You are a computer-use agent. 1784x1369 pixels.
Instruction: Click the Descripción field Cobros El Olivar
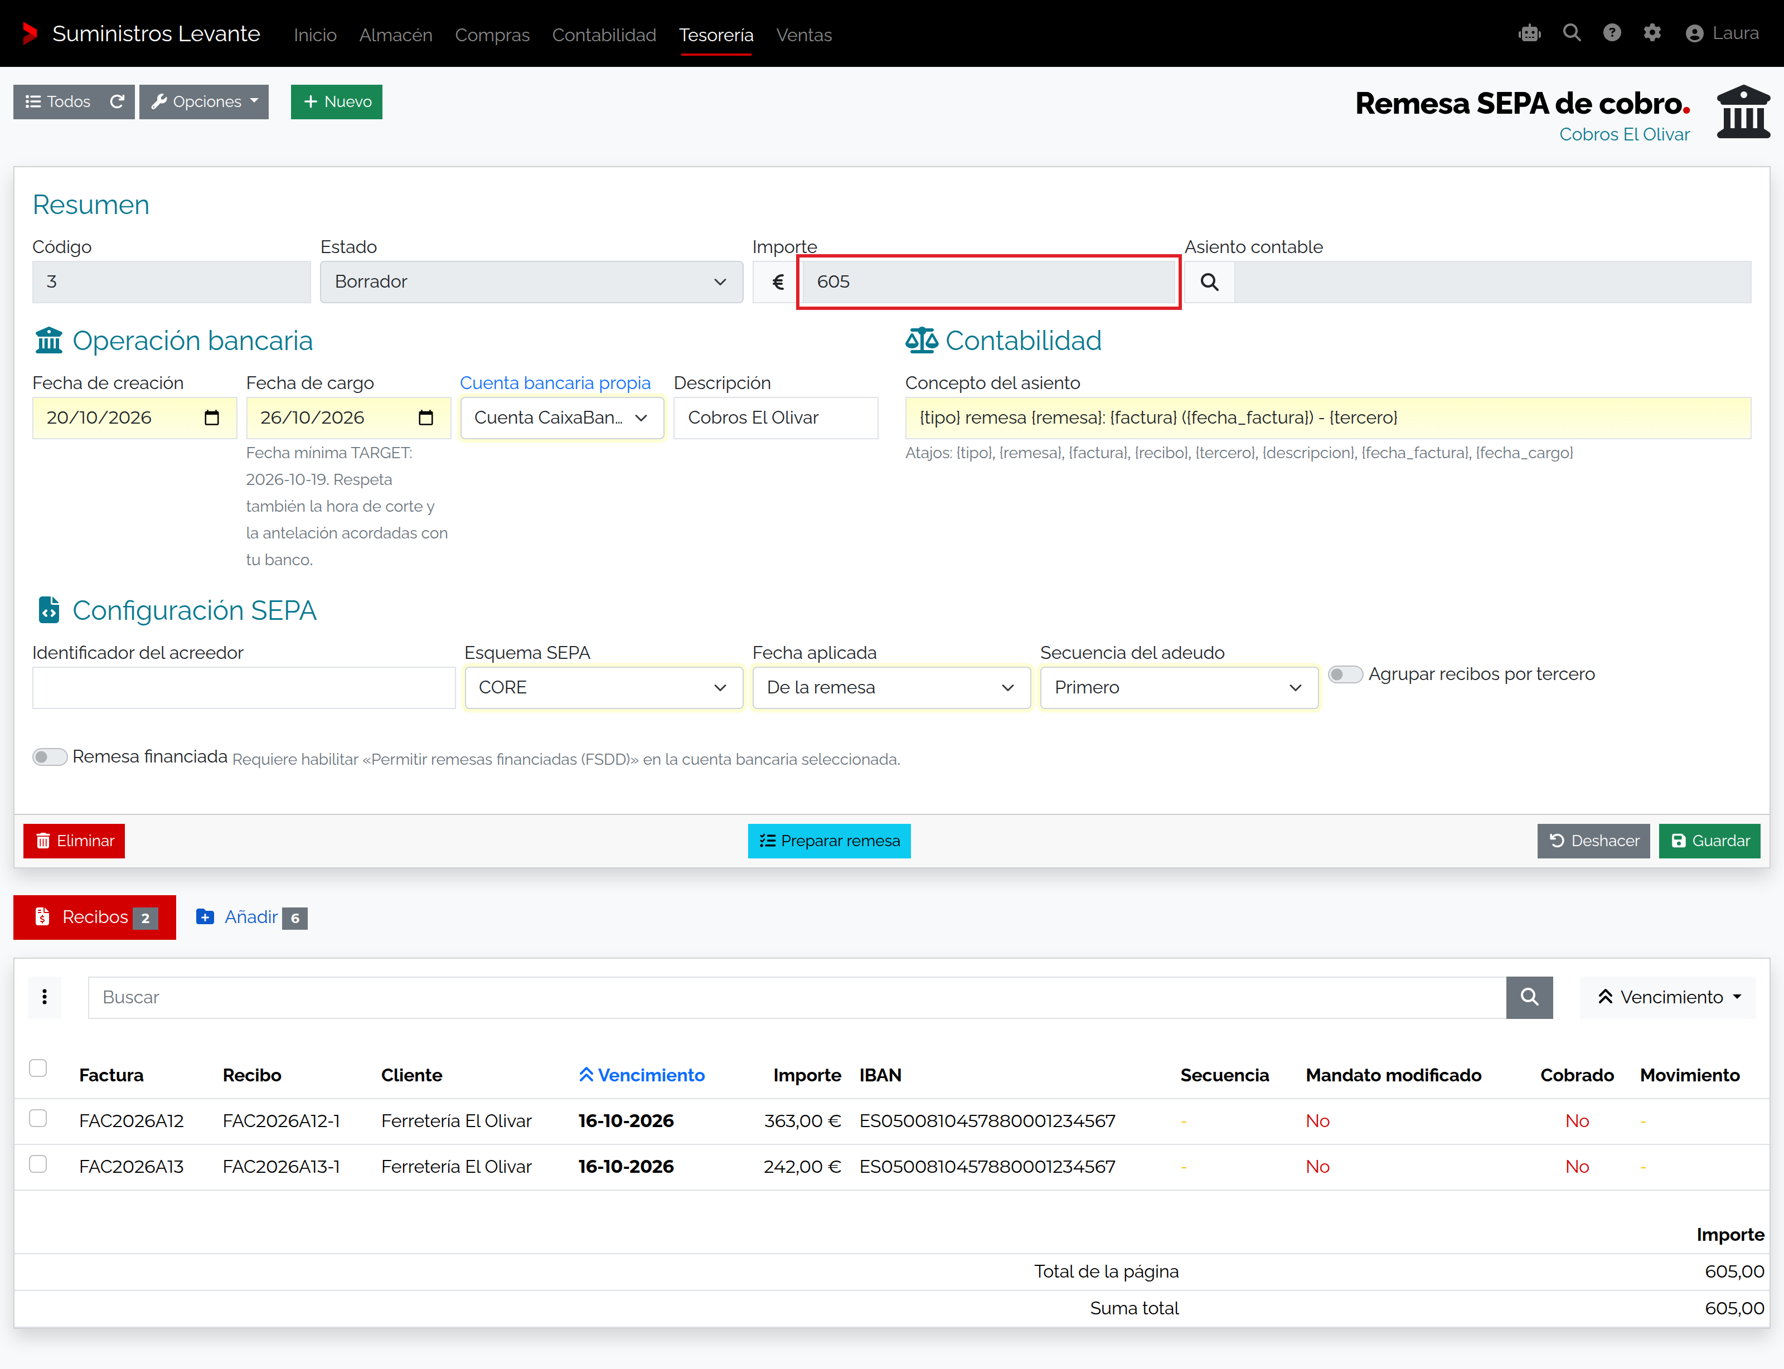click(x=775, y=418)
